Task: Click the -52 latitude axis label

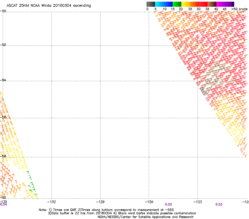Action: point(3,45)
